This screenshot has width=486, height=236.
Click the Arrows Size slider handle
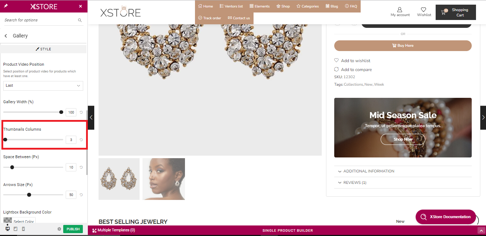tap(29, 195)
